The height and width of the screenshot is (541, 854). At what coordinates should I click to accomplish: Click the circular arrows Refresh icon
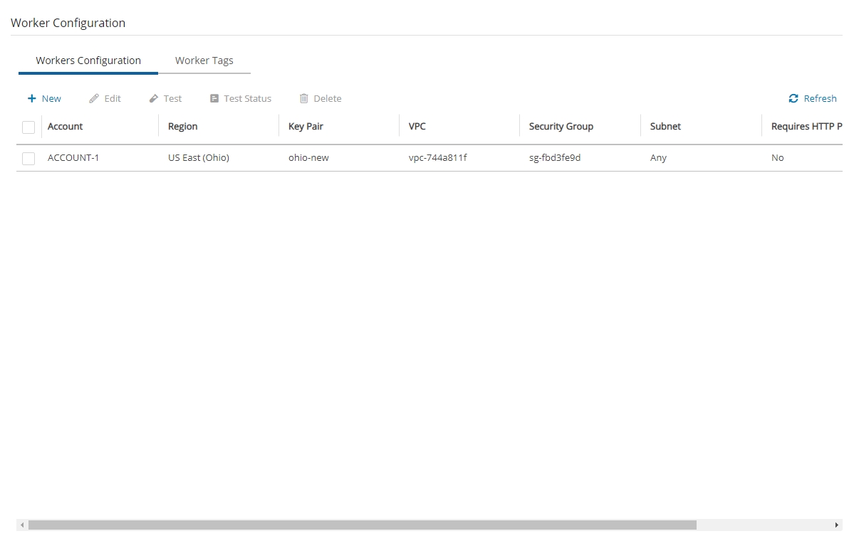(x=793, y=99)
